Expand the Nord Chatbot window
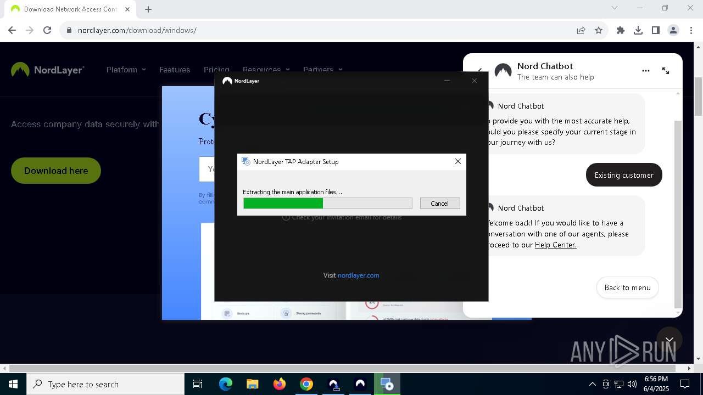This screenshot has height=395, width=703. click(666, 71)
